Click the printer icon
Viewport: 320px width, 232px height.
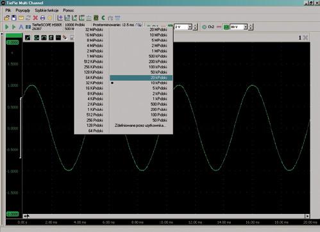[x=42, y=18]
